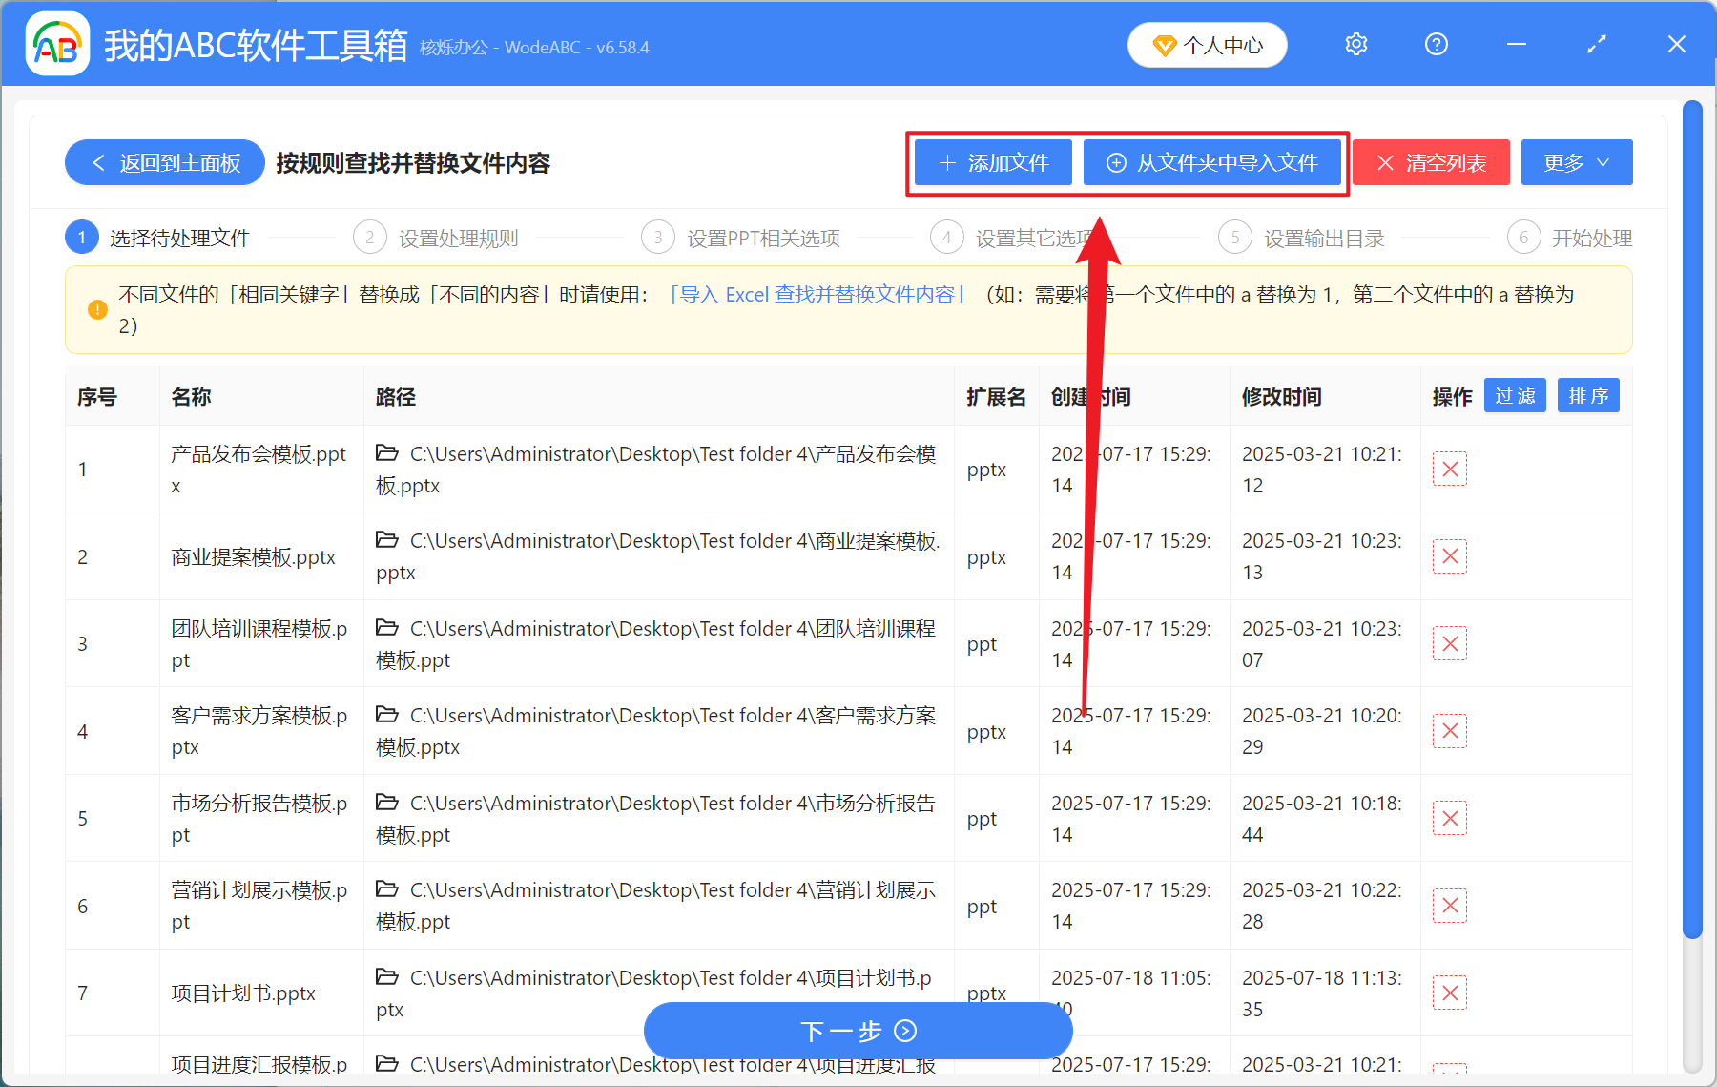Delete 营销计划展示模板.ppt via its red X icon
Viewport: 1717px width, 1087px height.
[1449, 905]
